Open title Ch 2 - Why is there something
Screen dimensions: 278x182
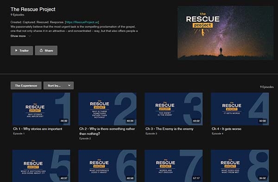[x=107, y=131]
